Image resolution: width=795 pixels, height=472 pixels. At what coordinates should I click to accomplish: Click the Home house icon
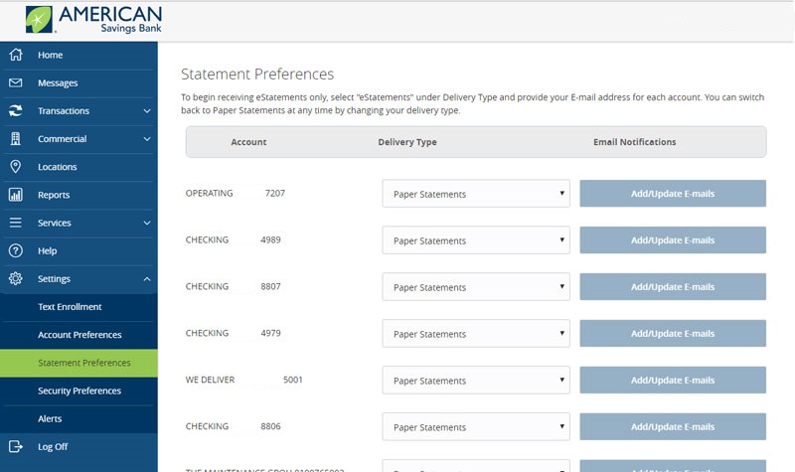tap(16, 55)
